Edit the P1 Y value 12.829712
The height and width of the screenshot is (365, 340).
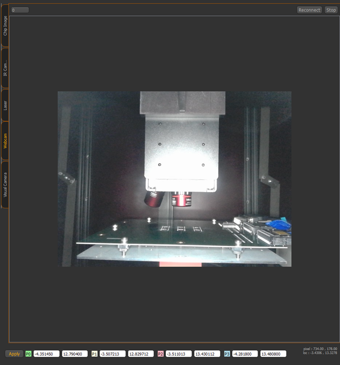click(141, 354)
